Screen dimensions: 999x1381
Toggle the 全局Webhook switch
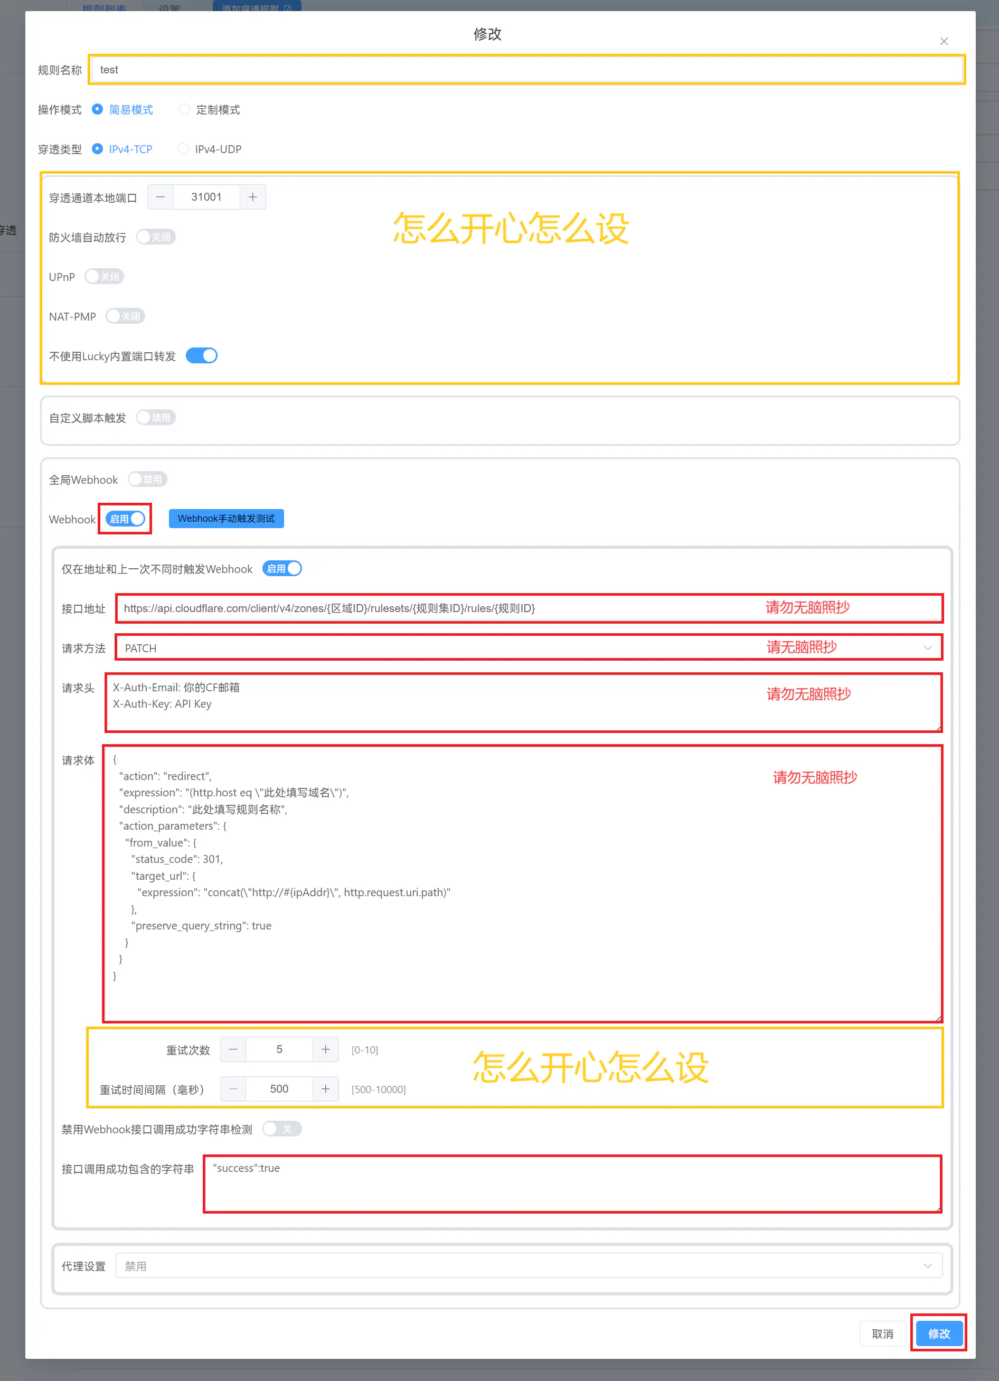tap(147, 480)
